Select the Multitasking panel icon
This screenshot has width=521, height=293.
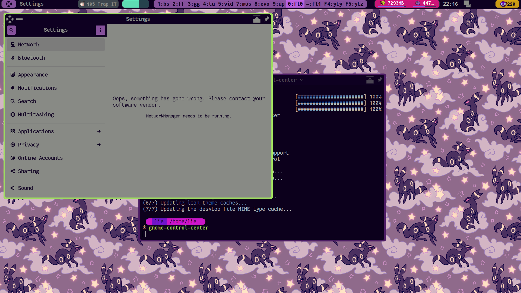tap(12, 114)
